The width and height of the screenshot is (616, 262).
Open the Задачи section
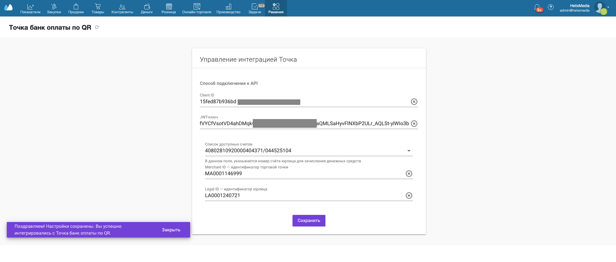tap(255, 8)
